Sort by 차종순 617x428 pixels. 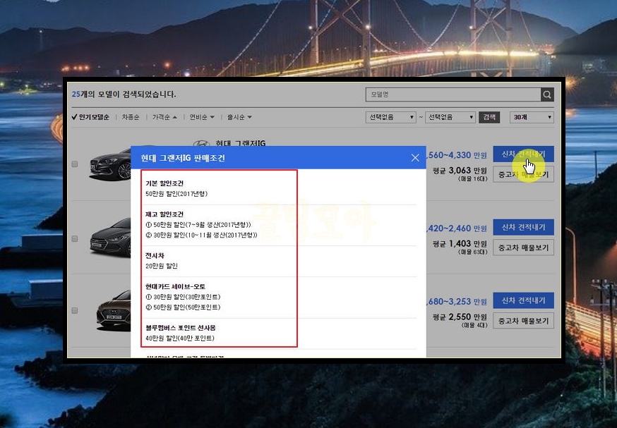130,117
